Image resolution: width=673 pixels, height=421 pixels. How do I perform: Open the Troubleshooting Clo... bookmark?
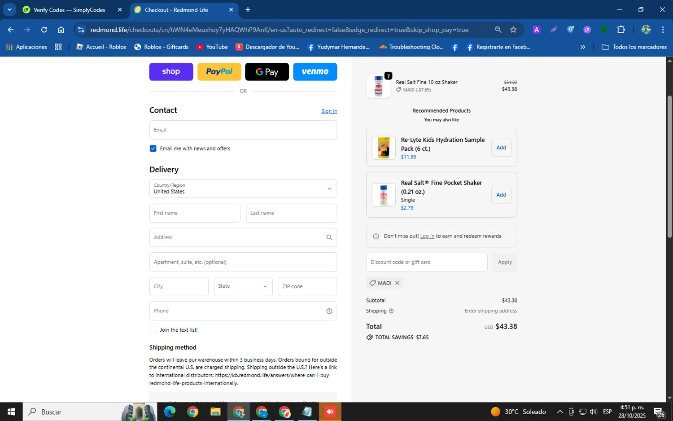[x=411, y=47]
